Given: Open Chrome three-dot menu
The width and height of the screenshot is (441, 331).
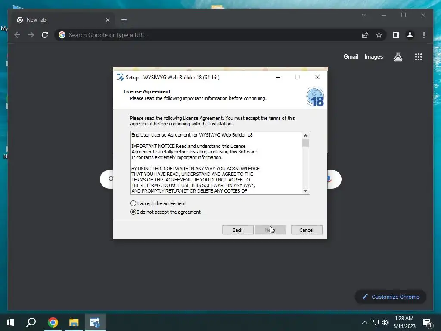Looking at the screenshot, I should point(424,35).
